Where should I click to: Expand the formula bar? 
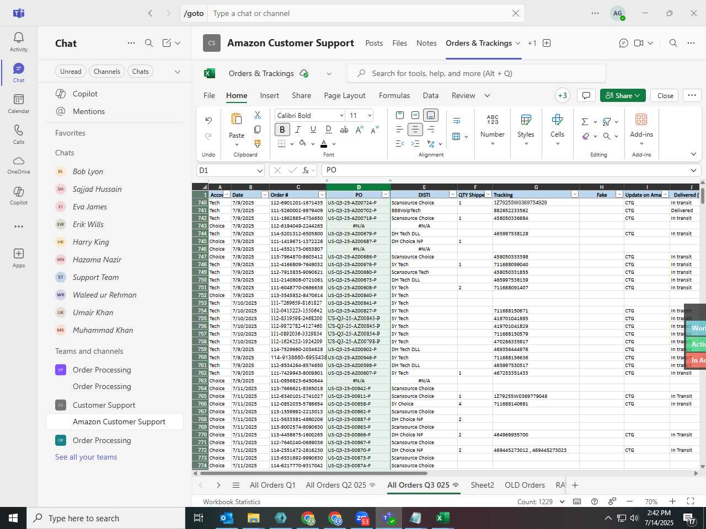[x=693, y=170]
